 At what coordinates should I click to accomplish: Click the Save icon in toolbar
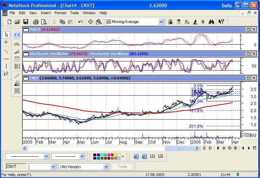pyautogui.click(x=25, y=22)
